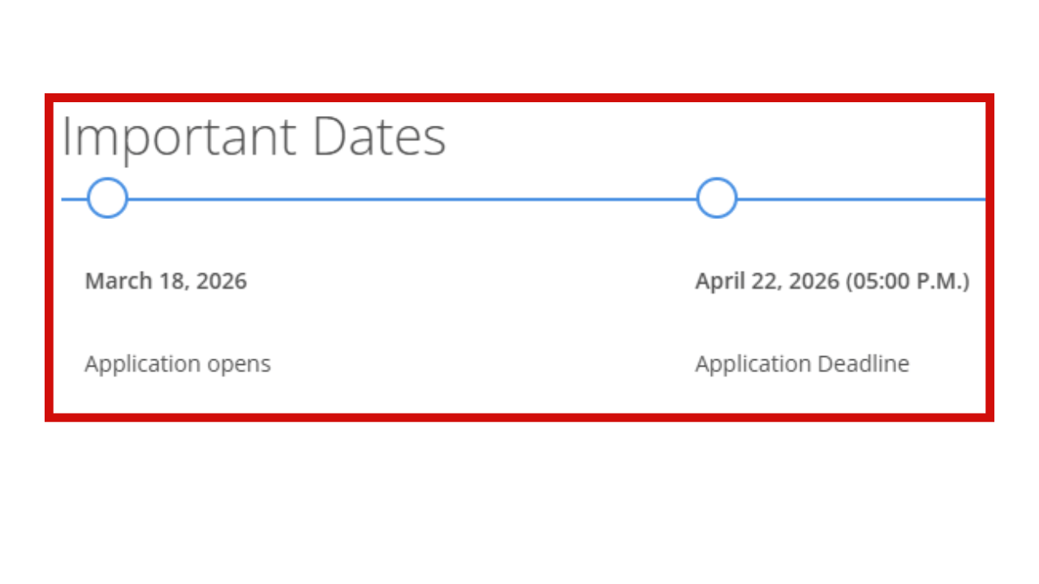Viewport: 1039px width, 584px height.
Task: Click the timeline line right of second marker
Action: coord(860,199)
